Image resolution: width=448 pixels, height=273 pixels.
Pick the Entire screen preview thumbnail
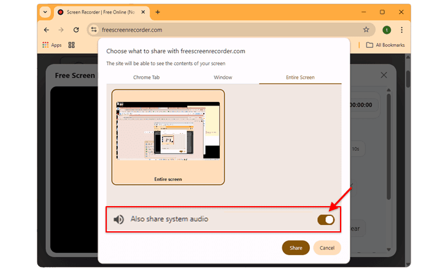(168, 137)
